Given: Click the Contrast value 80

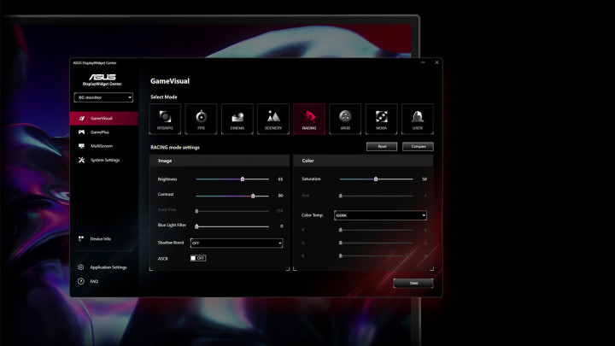Looking at the screenshot, I should pyautogui.click(x=280, y=196).
